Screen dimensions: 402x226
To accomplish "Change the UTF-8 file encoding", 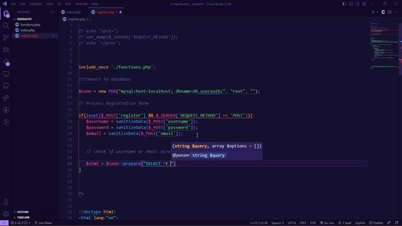I will coord(291,223).
